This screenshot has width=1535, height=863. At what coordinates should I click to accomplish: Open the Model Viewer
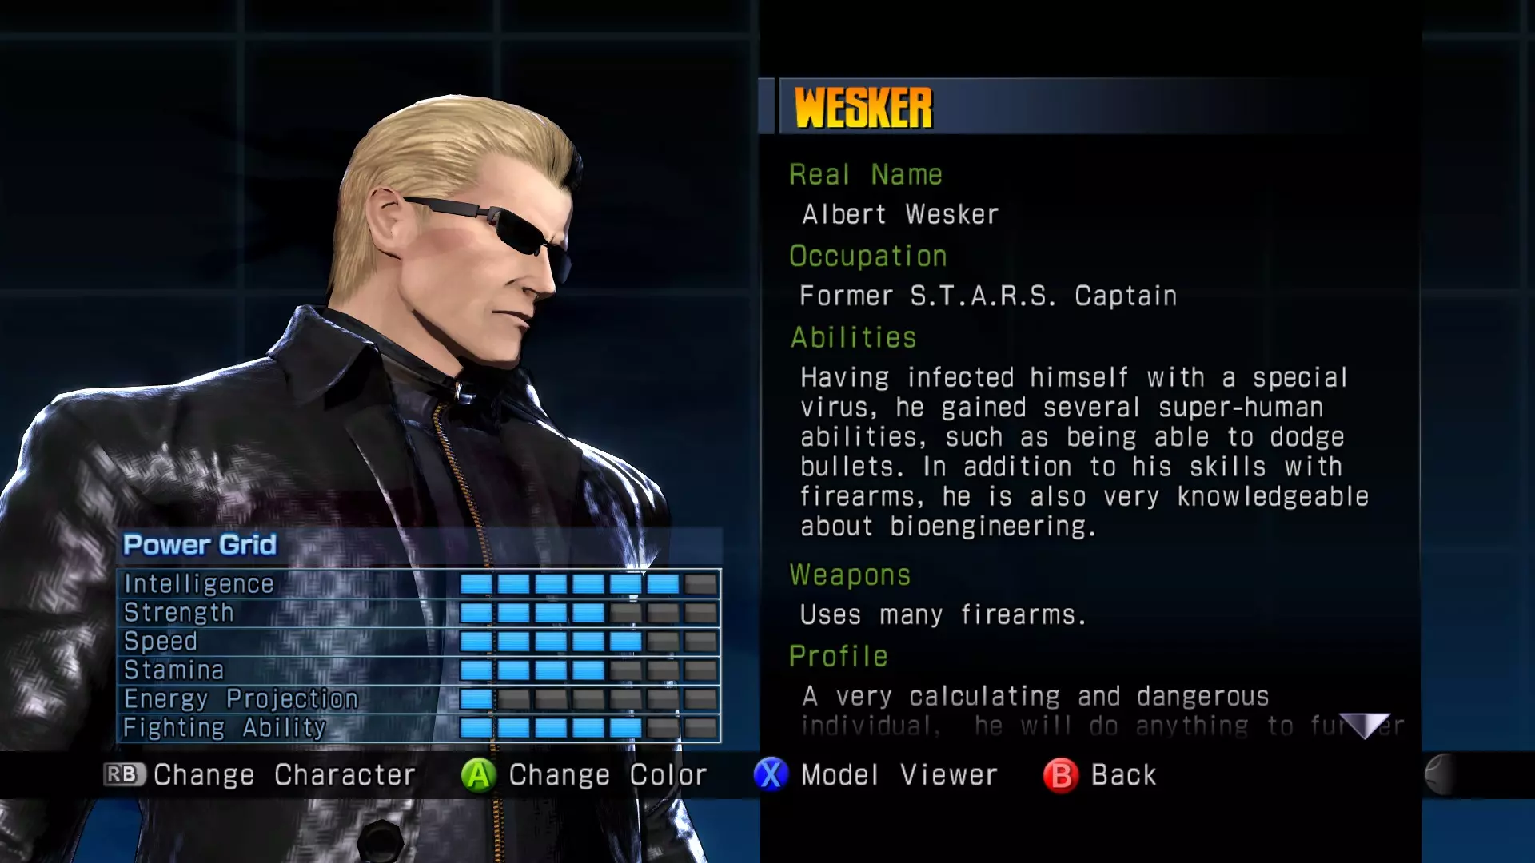899,775
